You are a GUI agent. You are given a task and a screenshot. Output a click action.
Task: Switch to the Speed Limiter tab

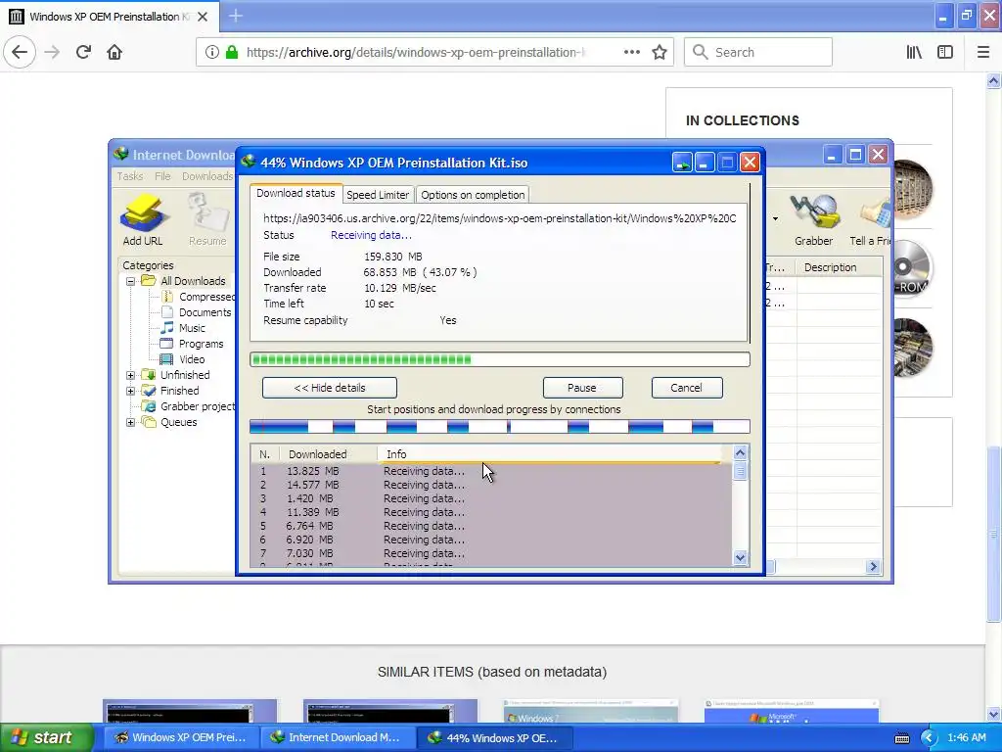coord(378,195)
